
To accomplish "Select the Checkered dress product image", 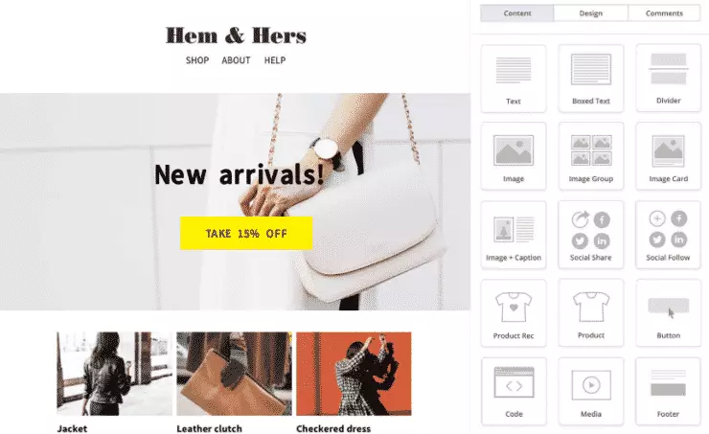I will click(x=354, y=374).
